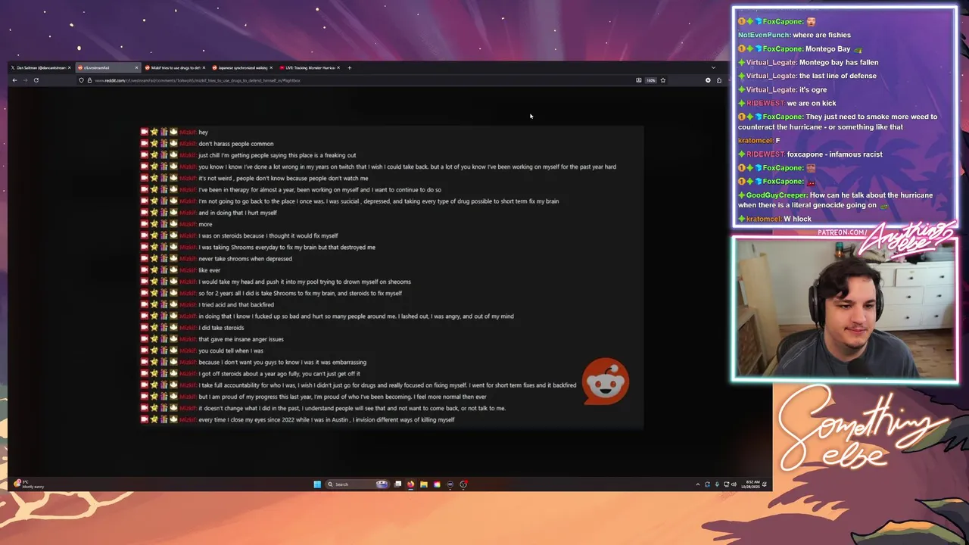The height and width of the screenshot is (545, 969).
Task: Open the volume tray icon
Action: click(x=734, y=484)
